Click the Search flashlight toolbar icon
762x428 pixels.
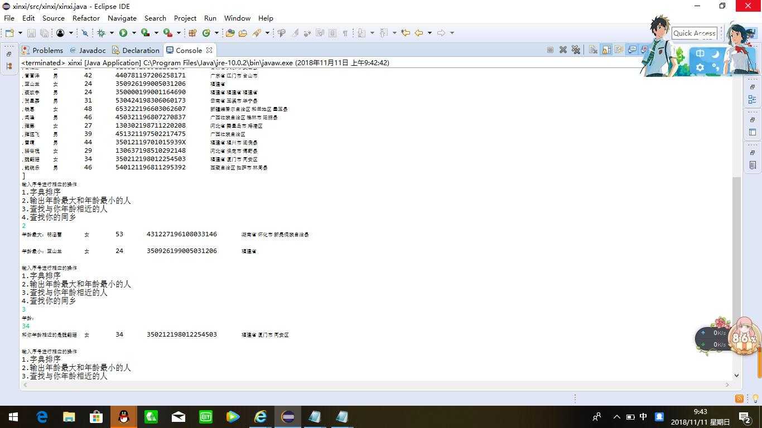(x=257, y=33)
